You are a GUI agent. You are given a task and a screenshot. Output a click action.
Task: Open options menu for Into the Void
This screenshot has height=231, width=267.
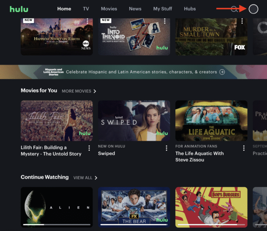click(x=165, y=21)
